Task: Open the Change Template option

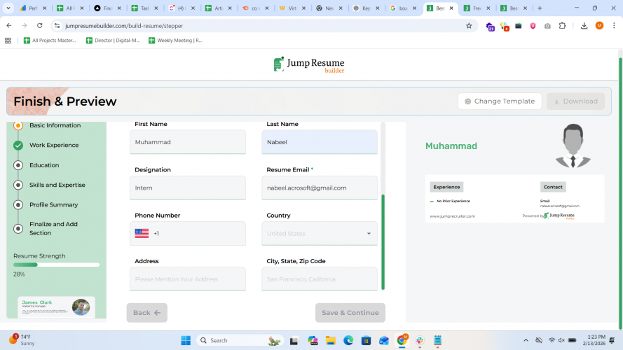Action: click(x=500, y=101)
